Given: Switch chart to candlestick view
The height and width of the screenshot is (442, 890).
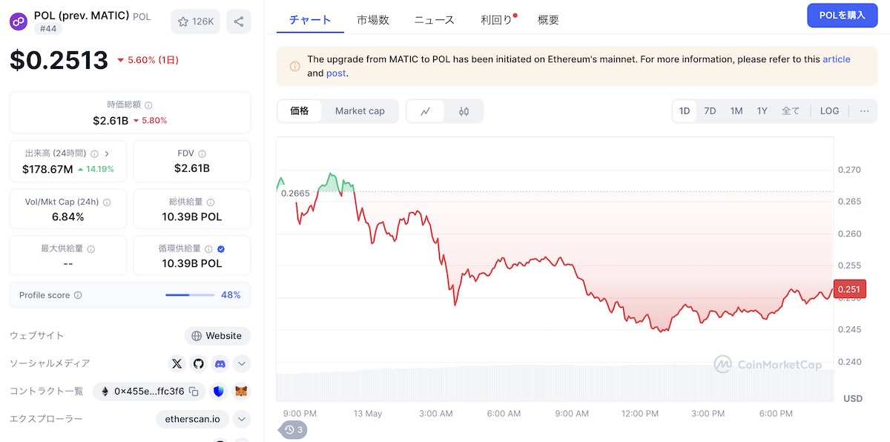Looking at the screenshot, I should coord(464,111).
